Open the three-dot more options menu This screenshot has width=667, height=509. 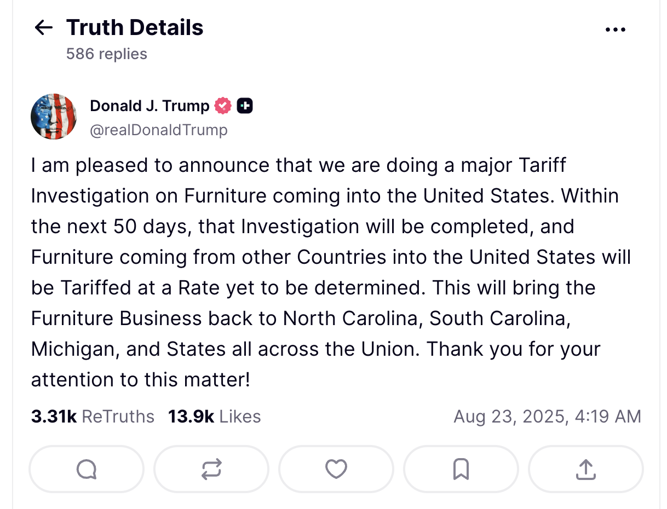point(616,30)
